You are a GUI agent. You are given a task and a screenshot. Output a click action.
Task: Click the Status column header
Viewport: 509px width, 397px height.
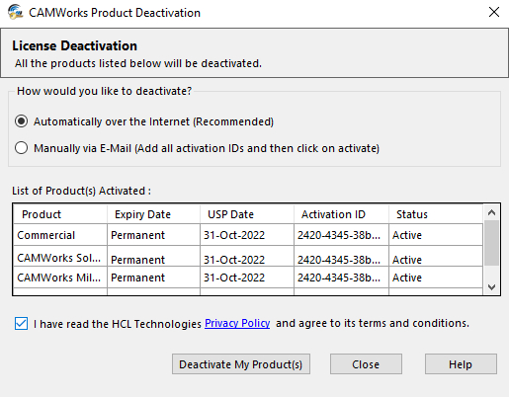click(436, 214)
